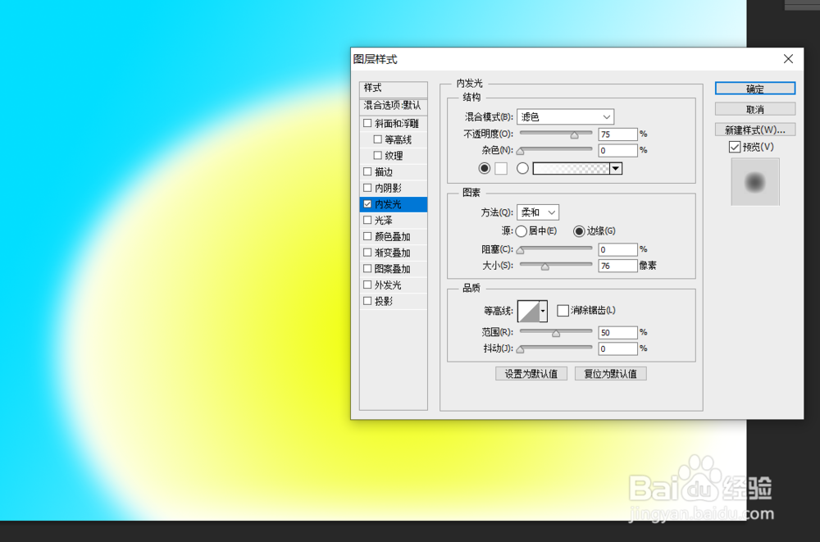Click the 范围 value field showing 50
This screenshot has width=820, height=542.
coord(617,332)
